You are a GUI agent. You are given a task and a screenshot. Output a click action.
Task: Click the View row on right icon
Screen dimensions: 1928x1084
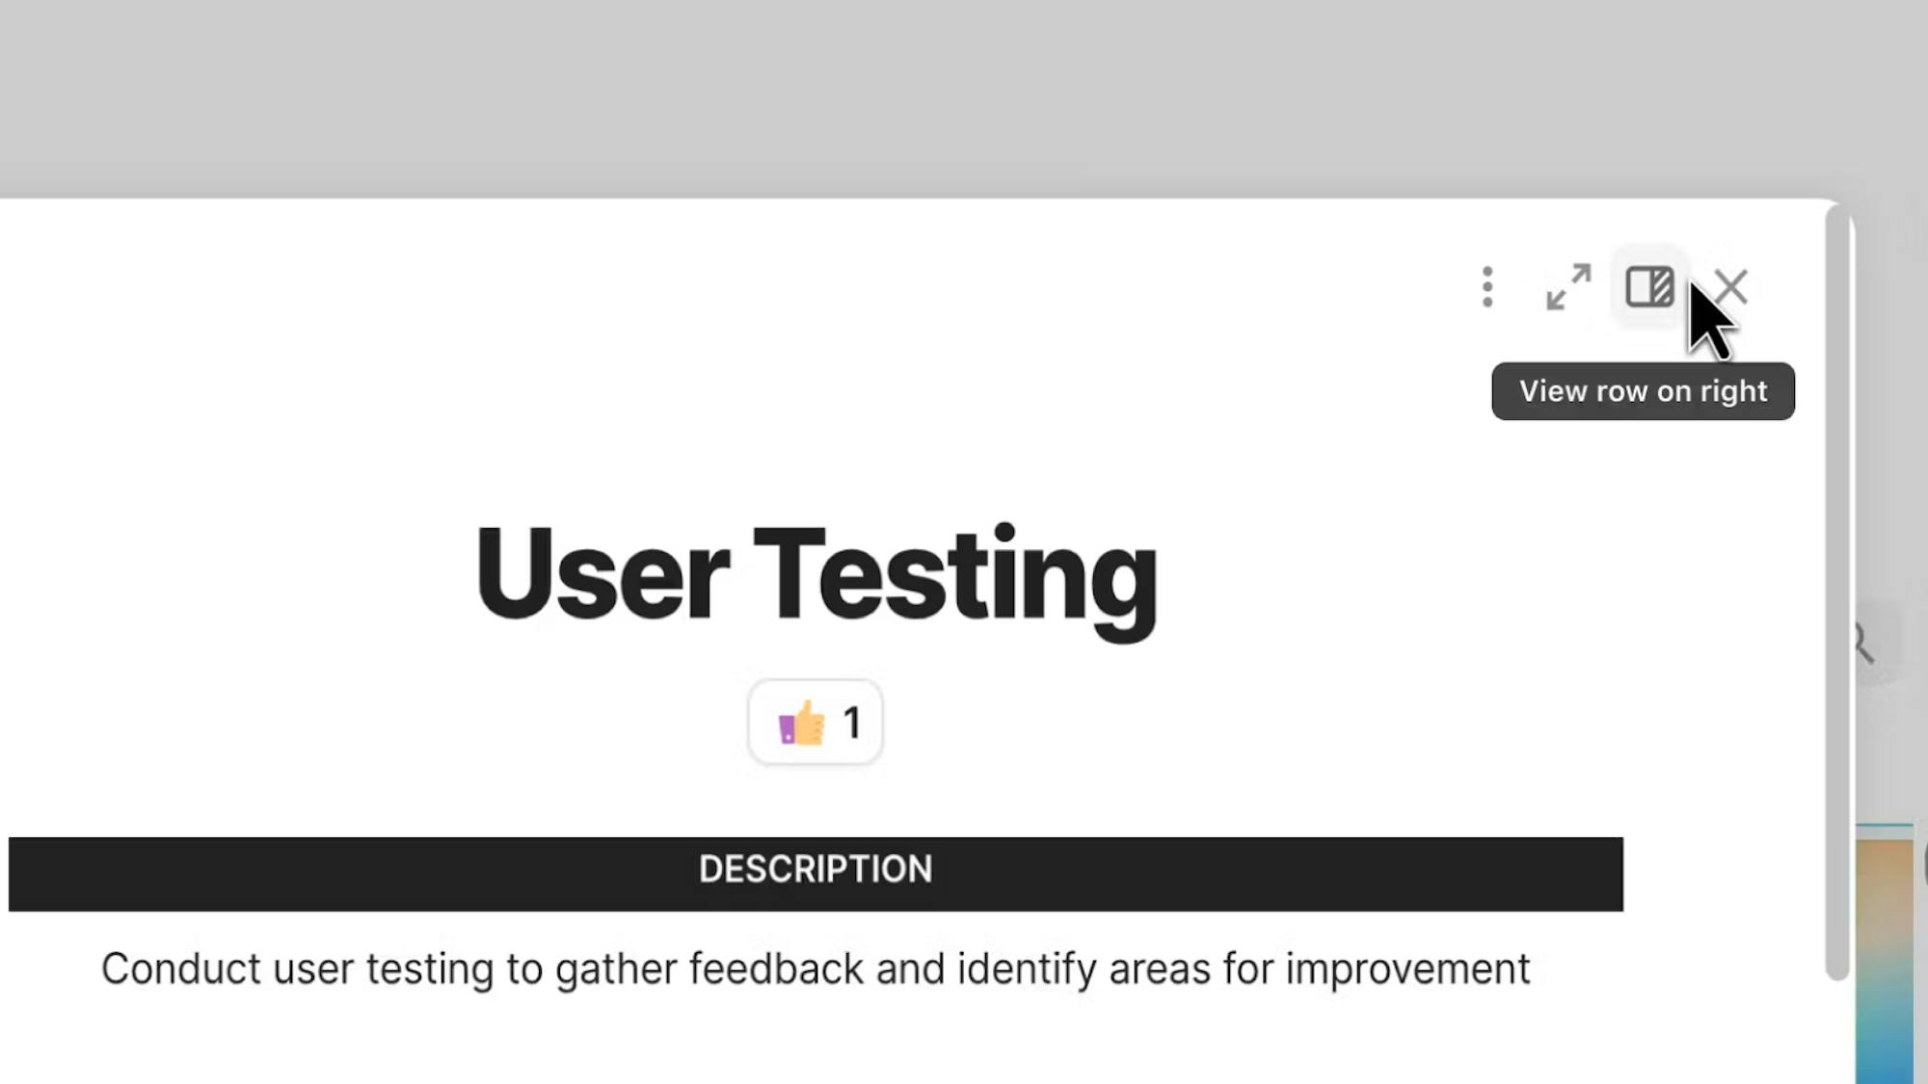(x=1649, y=287)
